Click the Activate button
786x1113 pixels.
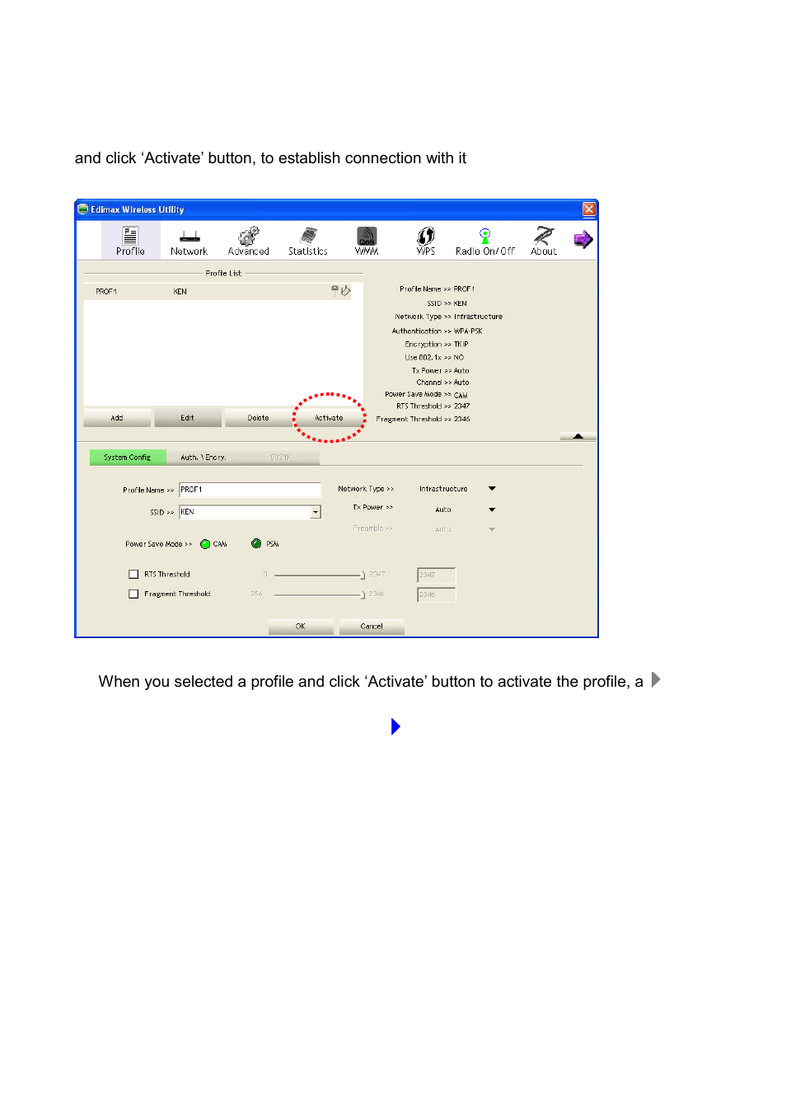[x=329, y=418]
